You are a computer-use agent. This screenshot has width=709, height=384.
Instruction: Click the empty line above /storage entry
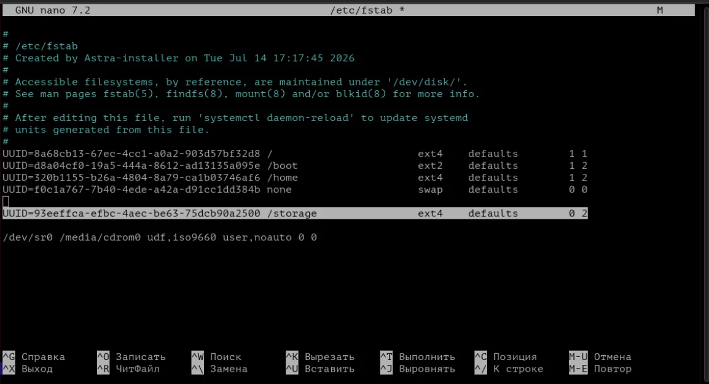[295, 202]
